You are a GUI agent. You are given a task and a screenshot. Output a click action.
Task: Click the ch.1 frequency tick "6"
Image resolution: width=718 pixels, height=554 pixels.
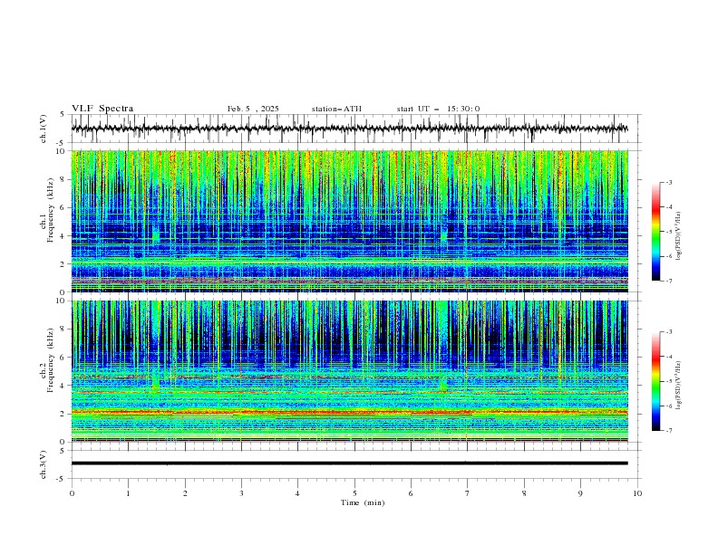coord(63,207)
